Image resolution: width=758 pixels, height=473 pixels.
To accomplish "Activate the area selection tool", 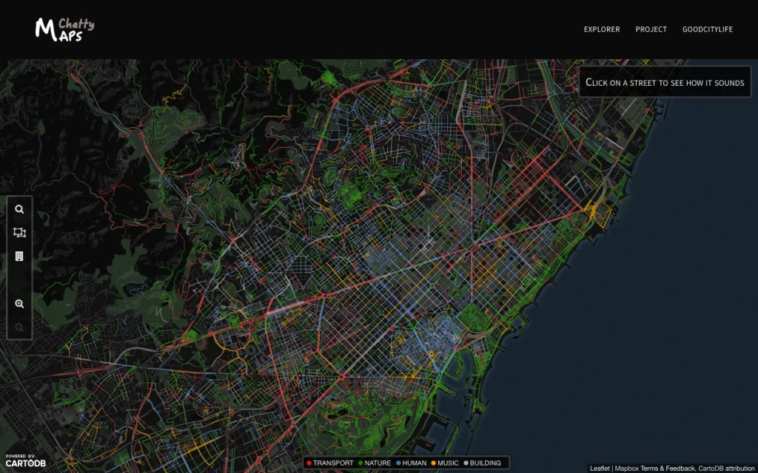I will point(19,233).
